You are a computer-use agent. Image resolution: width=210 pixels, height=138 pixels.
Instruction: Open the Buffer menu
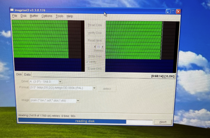[x=34, y=16]
